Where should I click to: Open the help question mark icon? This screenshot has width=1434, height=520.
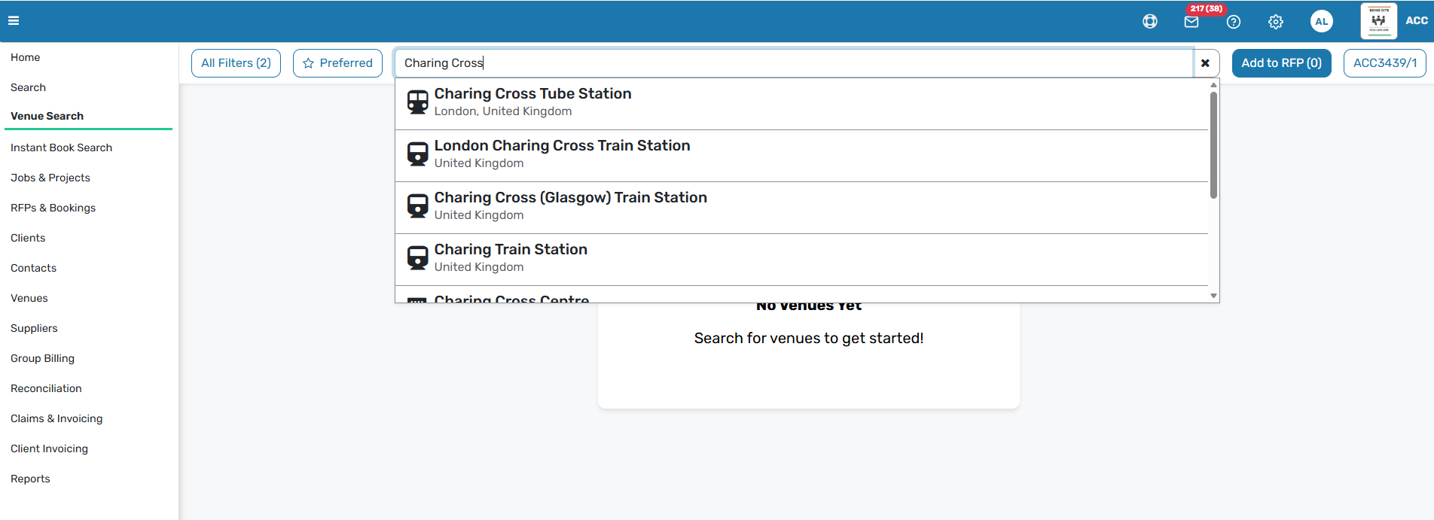tap(1234, 22)
